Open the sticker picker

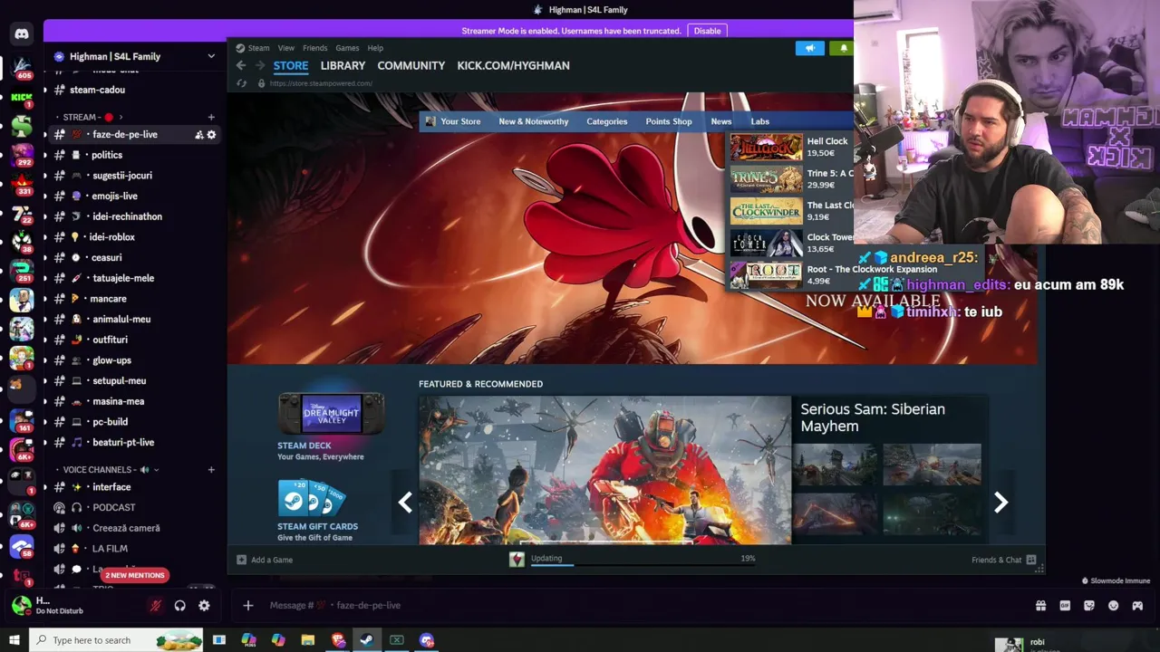tap(1089, 606)
